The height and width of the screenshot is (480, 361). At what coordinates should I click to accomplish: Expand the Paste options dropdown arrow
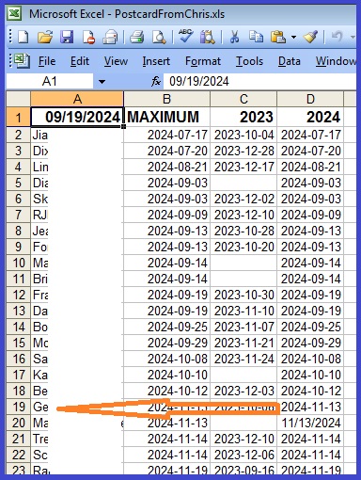click(293, 38)
